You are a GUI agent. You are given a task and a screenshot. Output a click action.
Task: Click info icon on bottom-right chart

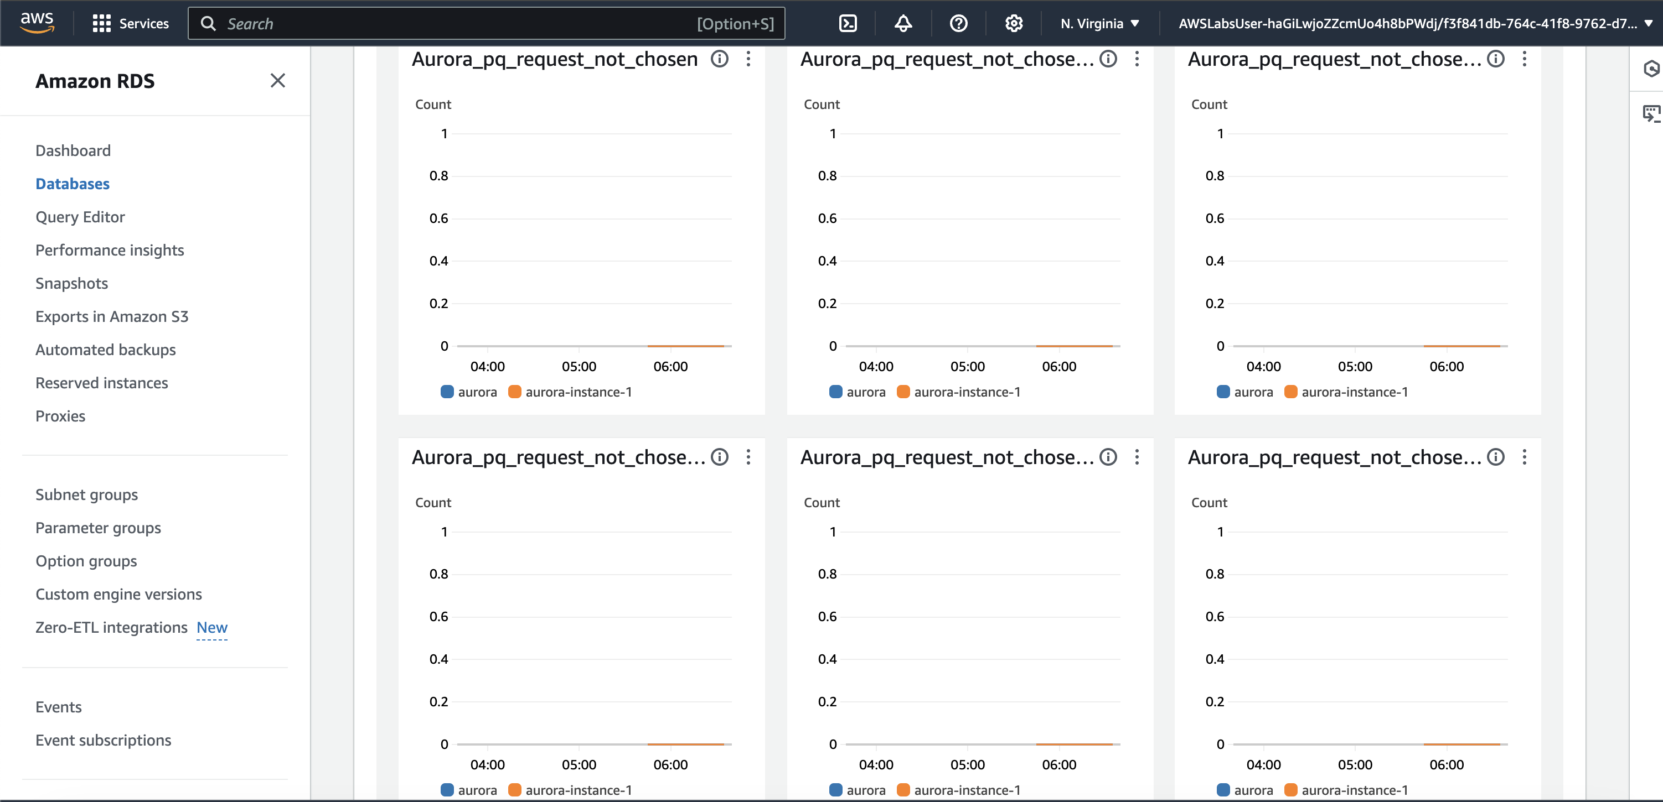pyautogui.click(x=1495, y=457)
